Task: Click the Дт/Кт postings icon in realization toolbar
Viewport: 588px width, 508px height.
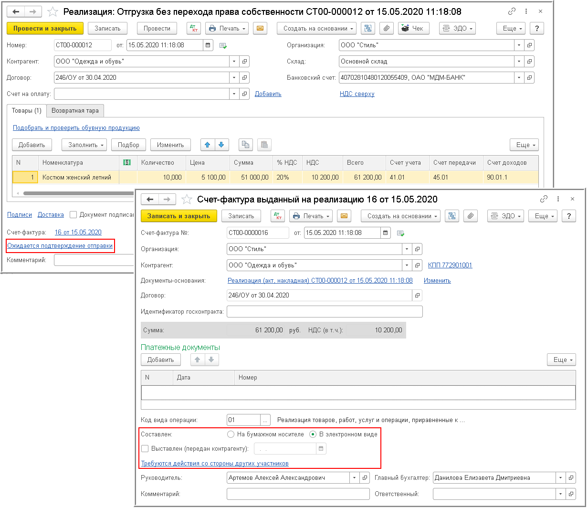Action: [194, 29]
